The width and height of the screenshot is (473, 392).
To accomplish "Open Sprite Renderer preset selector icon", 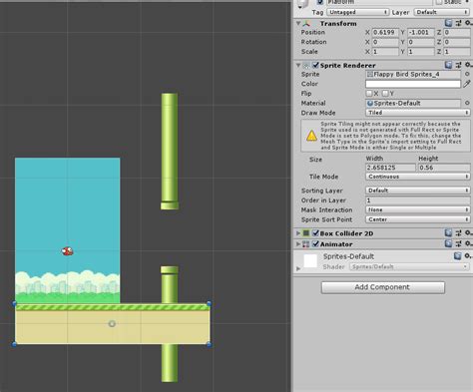I will click(x=458, y=65).
